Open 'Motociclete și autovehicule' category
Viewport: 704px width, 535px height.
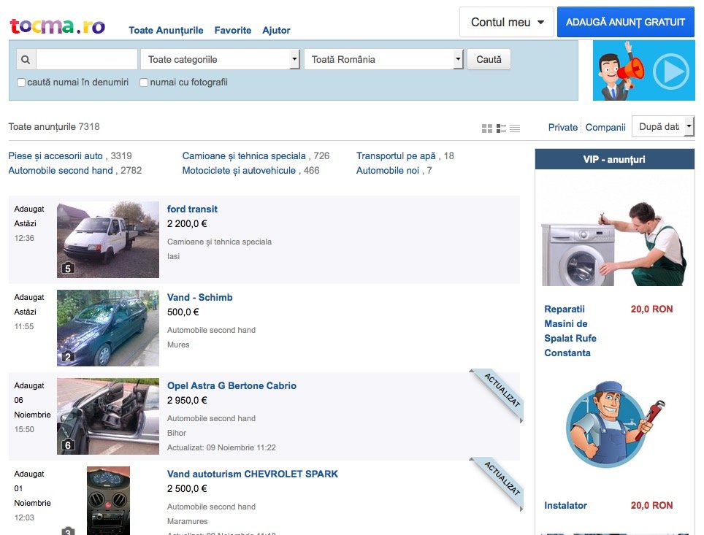240,171
